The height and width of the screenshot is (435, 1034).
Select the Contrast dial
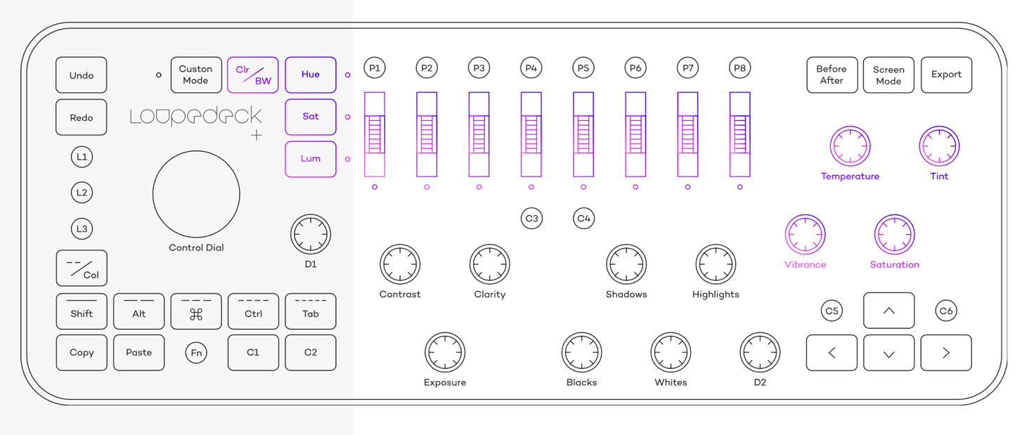pos(399,264)
